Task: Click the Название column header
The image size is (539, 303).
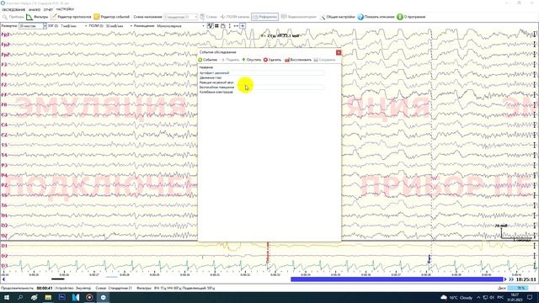Action: (206, 67)
